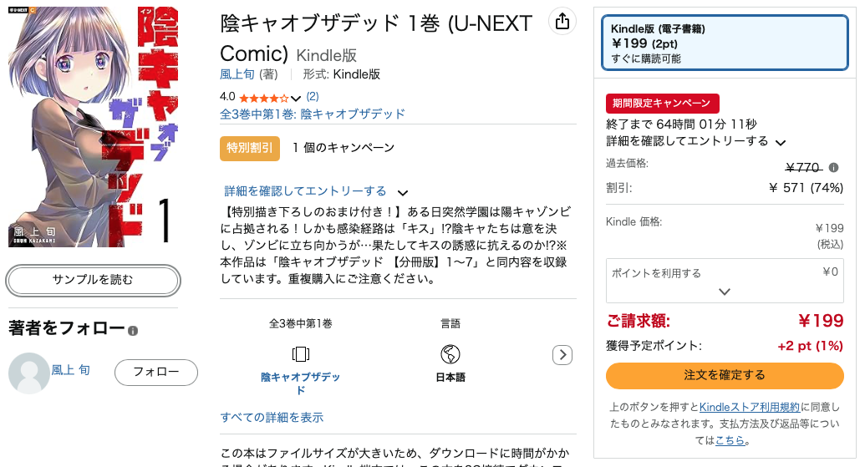
Task: Click the star rating icons
Action: click(x=263, y=97)
